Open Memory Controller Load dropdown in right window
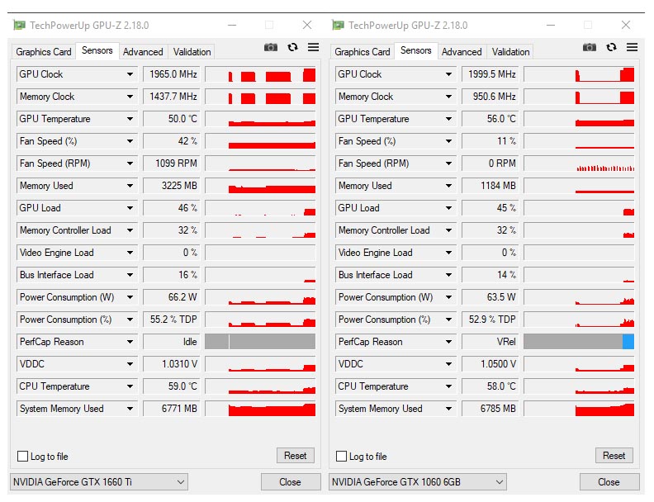 (448, 230)
